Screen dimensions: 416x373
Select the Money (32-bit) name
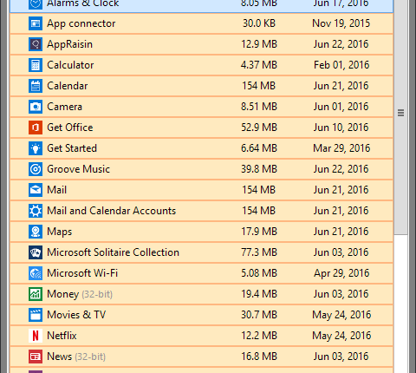click(80, 294)
